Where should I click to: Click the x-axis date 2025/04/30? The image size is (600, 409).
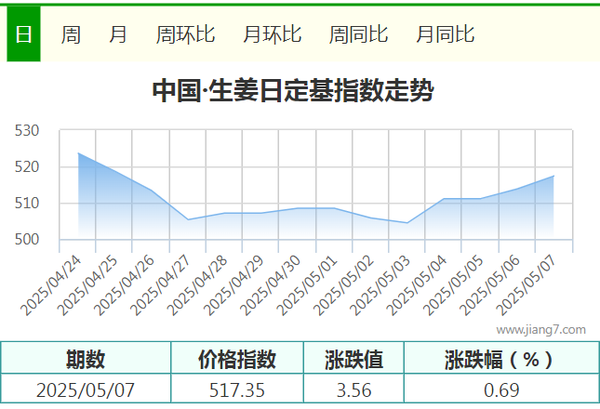coord(271,285)
